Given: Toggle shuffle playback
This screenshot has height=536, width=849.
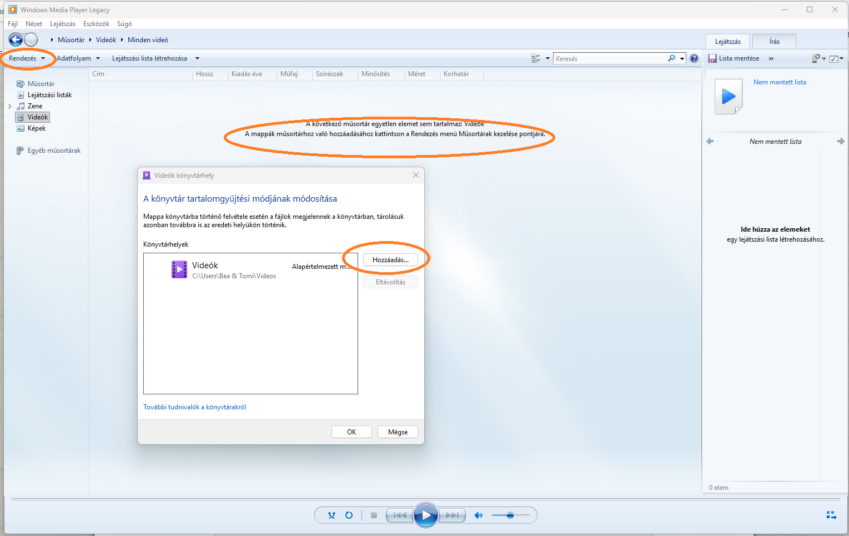Looking at the screenshot, I should tap(331, 515).
